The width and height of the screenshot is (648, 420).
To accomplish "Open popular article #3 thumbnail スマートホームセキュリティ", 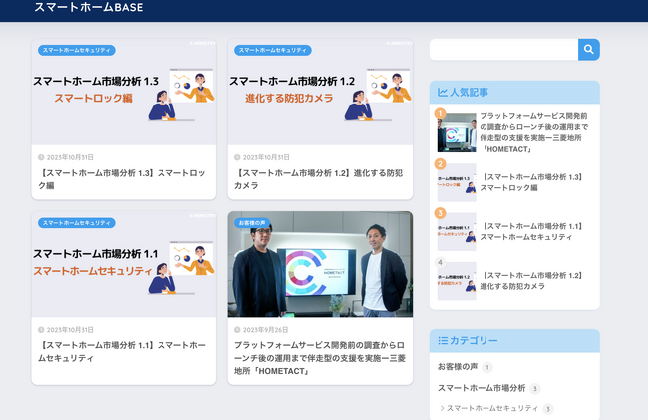I will [x=457, y=232].
